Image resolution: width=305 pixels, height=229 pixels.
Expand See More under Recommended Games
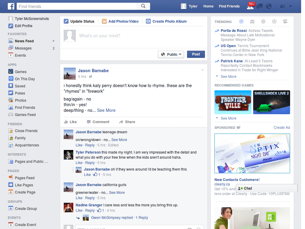[x=228, y=118]
